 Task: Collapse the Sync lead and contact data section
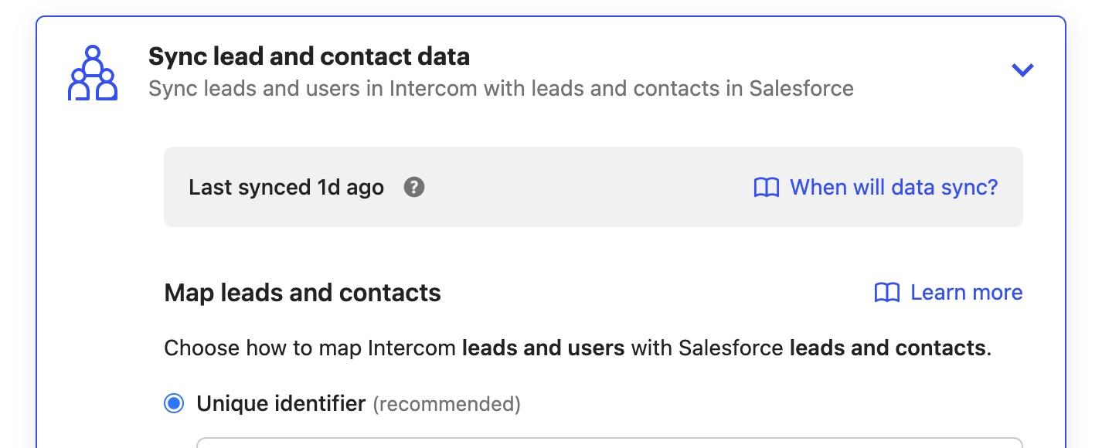[1022, 70]
